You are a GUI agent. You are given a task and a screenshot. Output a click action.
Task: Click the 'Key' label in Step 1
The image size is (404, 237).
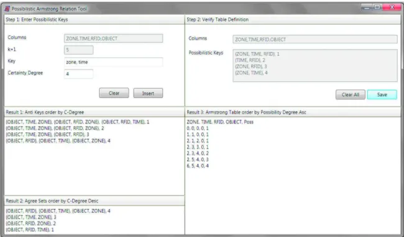[x=12, y=61]
